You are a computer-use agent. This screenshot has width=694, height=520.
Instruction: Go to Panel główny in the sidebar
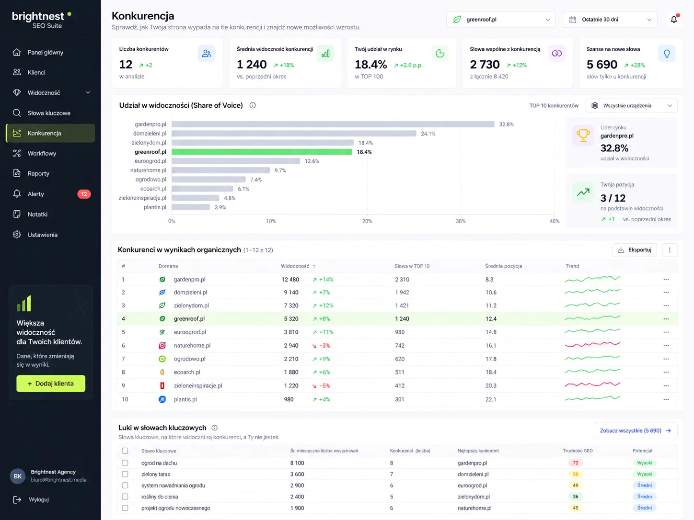[x=50, y=52]
